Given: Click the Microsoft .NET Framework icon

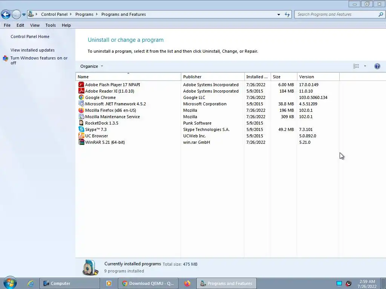Looking at the screenshot, I should (x=81, y=104).
